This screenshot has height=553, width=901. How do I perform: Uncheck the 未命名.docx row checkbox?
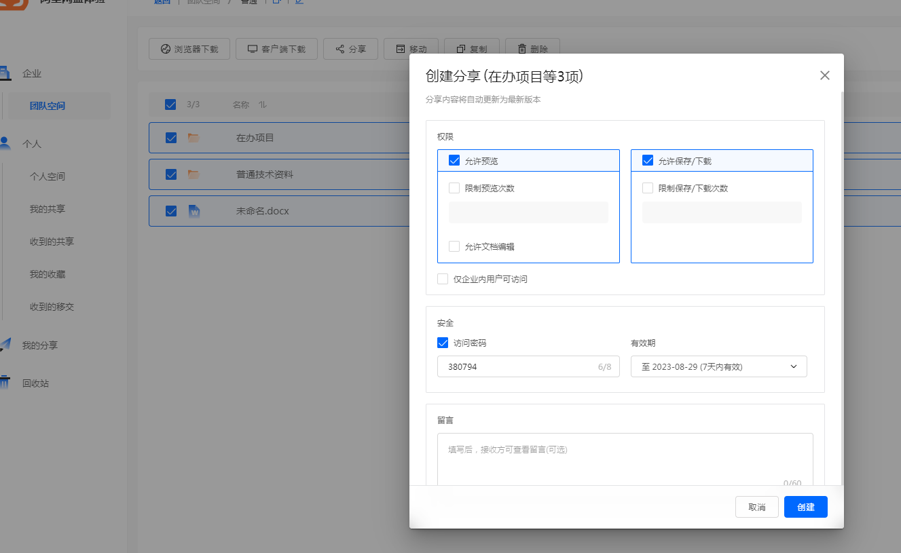171,211
